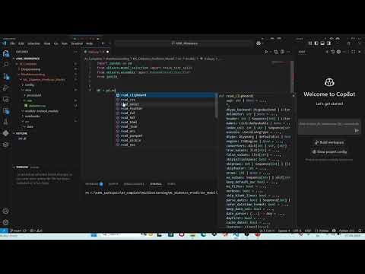
Task: Select read_parquet autocomplete suggestion
Action: [166, 135]
